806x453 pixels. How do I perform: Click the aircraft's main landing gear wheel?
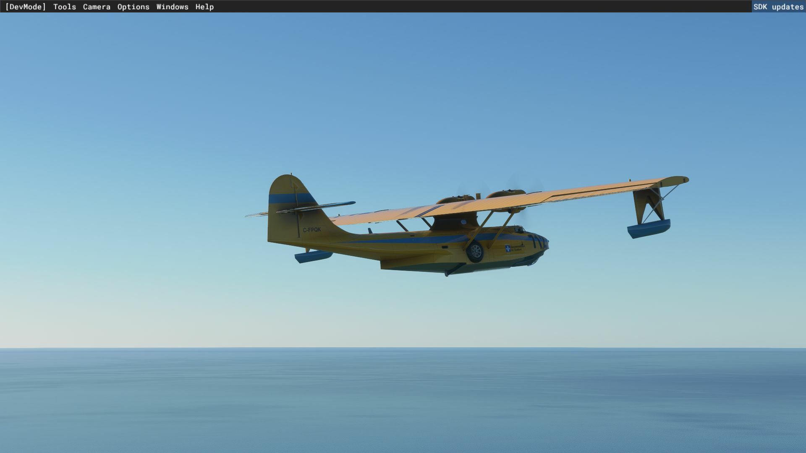click(x=475, y=252)
